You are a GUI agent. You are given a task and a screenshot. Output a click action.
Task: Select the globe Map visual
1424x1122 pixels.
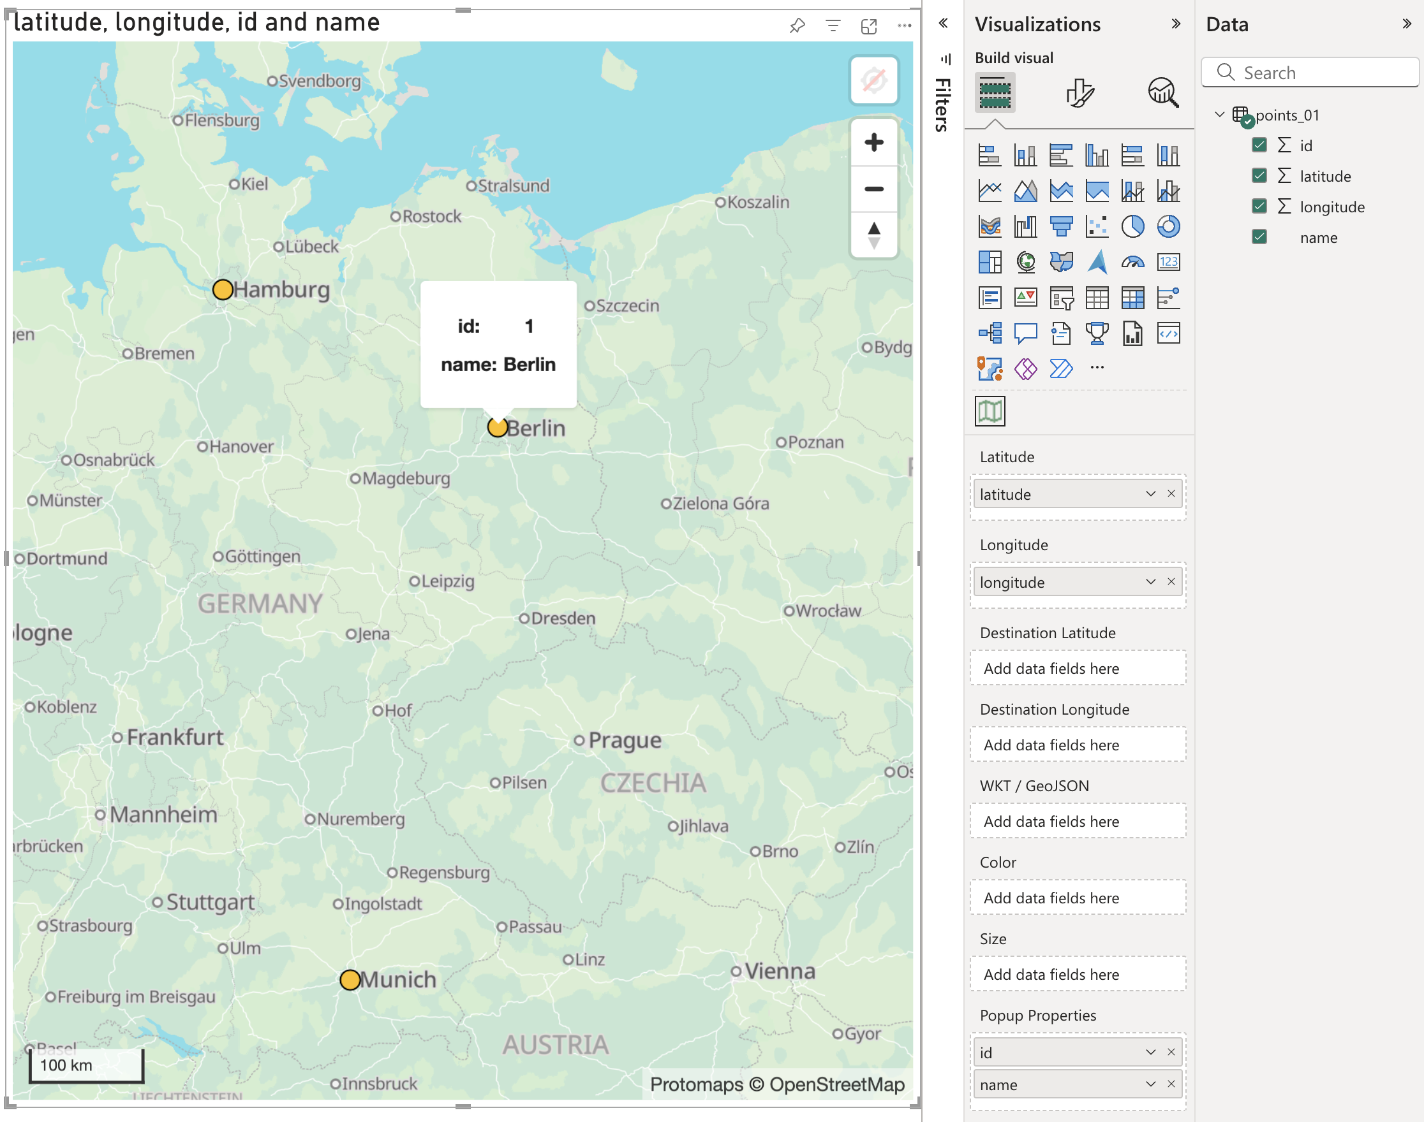pos(1026,262)
